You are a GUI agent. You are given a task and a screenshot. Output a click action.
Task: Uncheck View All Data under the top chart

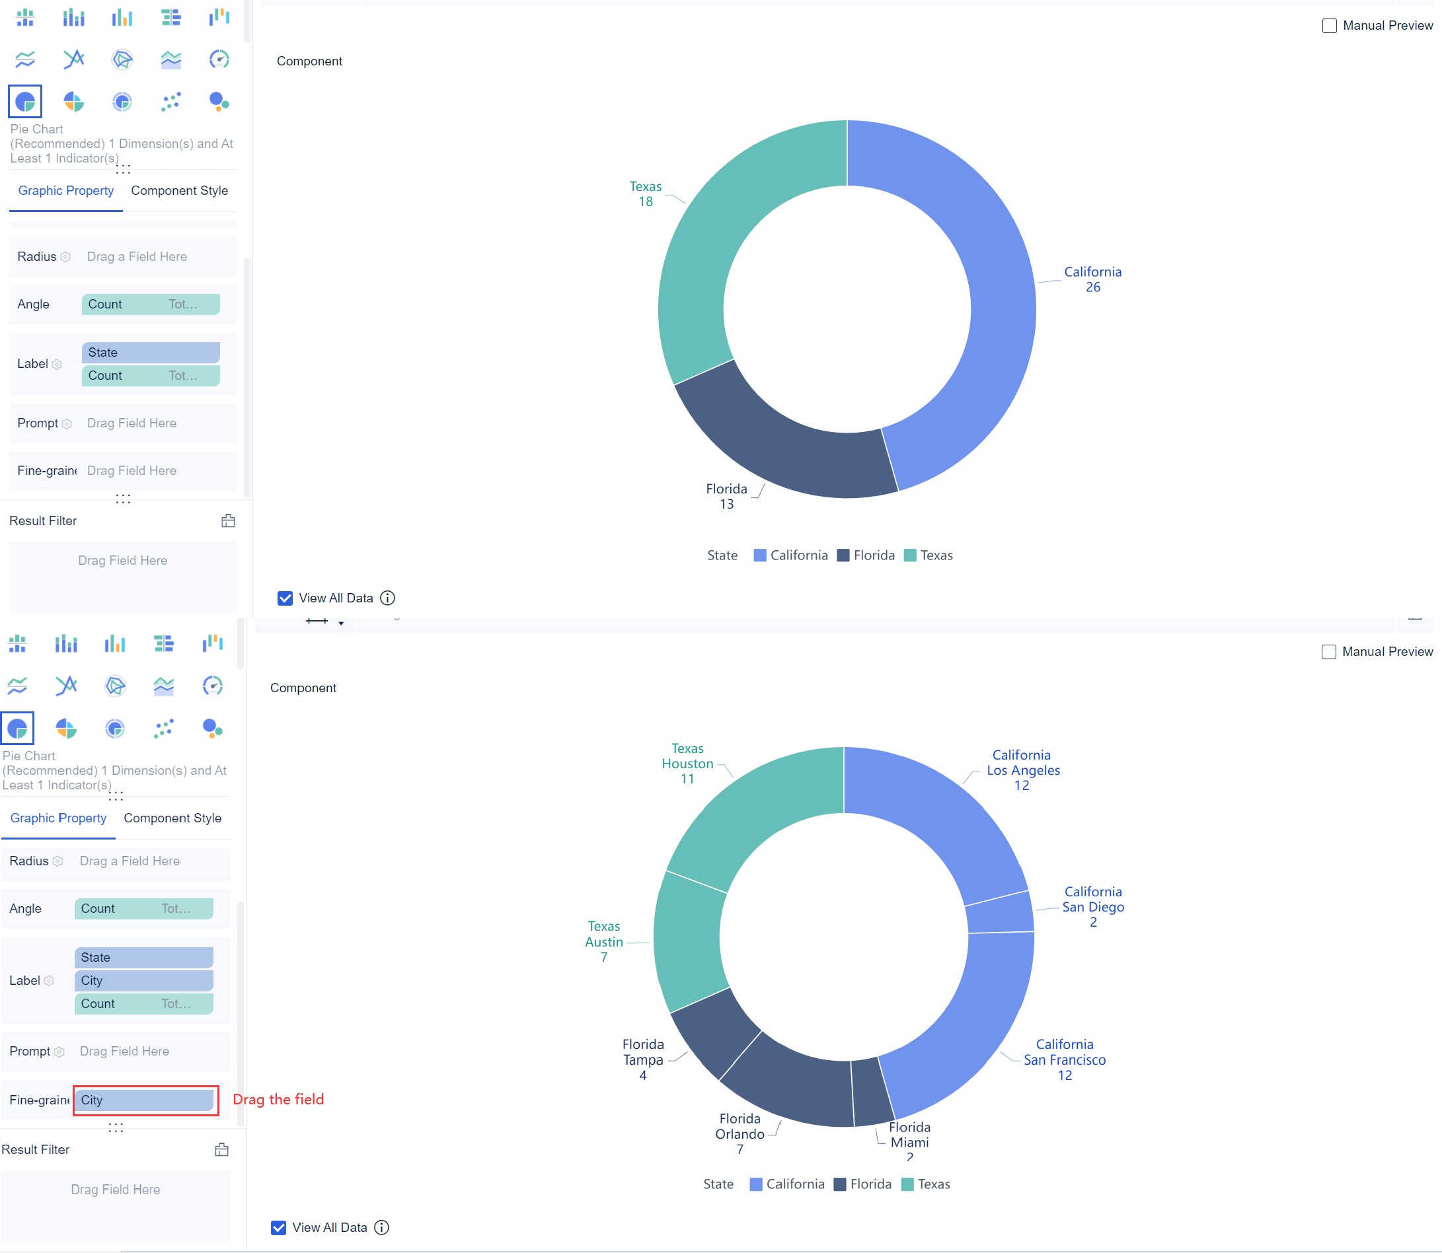click(x=285, y=598)
